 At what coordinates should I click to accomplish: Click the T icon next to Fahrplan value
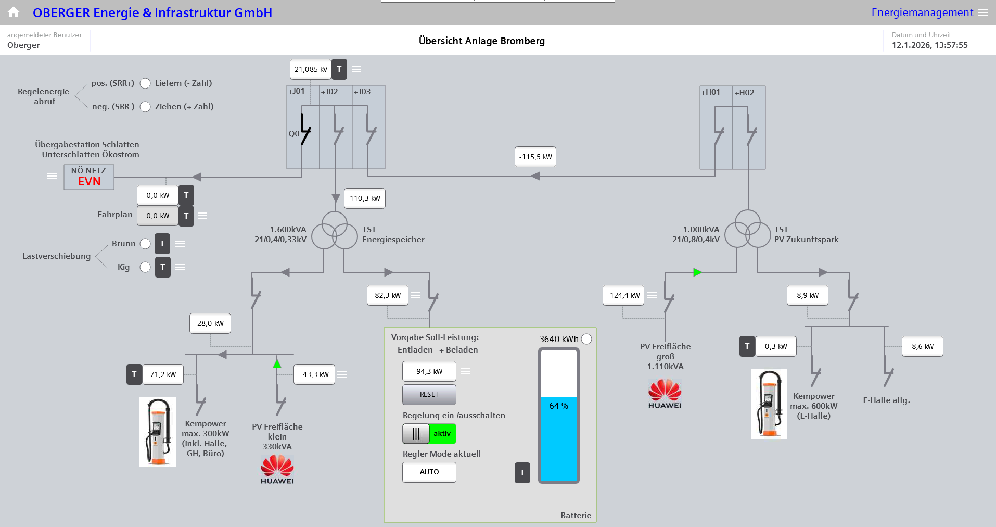[186, 216]
